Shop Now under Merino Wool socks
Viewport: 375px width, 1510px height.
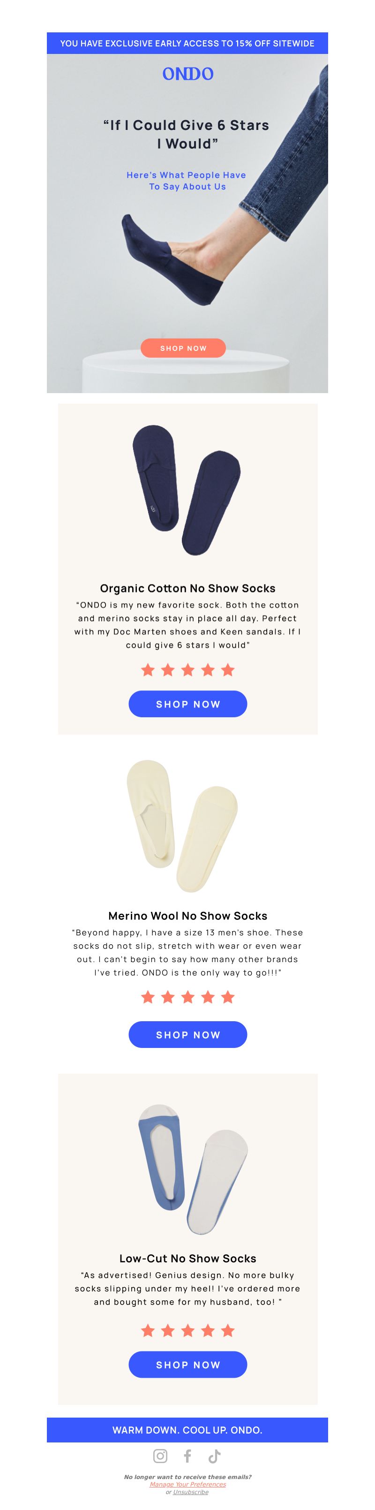point(187,1034)
